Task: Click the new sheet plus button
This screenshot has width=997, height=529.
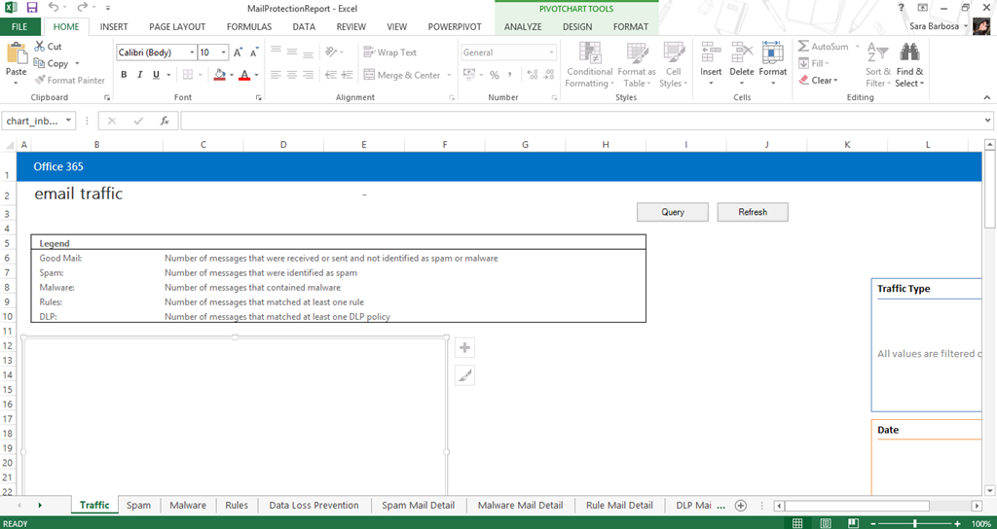Action: click(741, 506)
